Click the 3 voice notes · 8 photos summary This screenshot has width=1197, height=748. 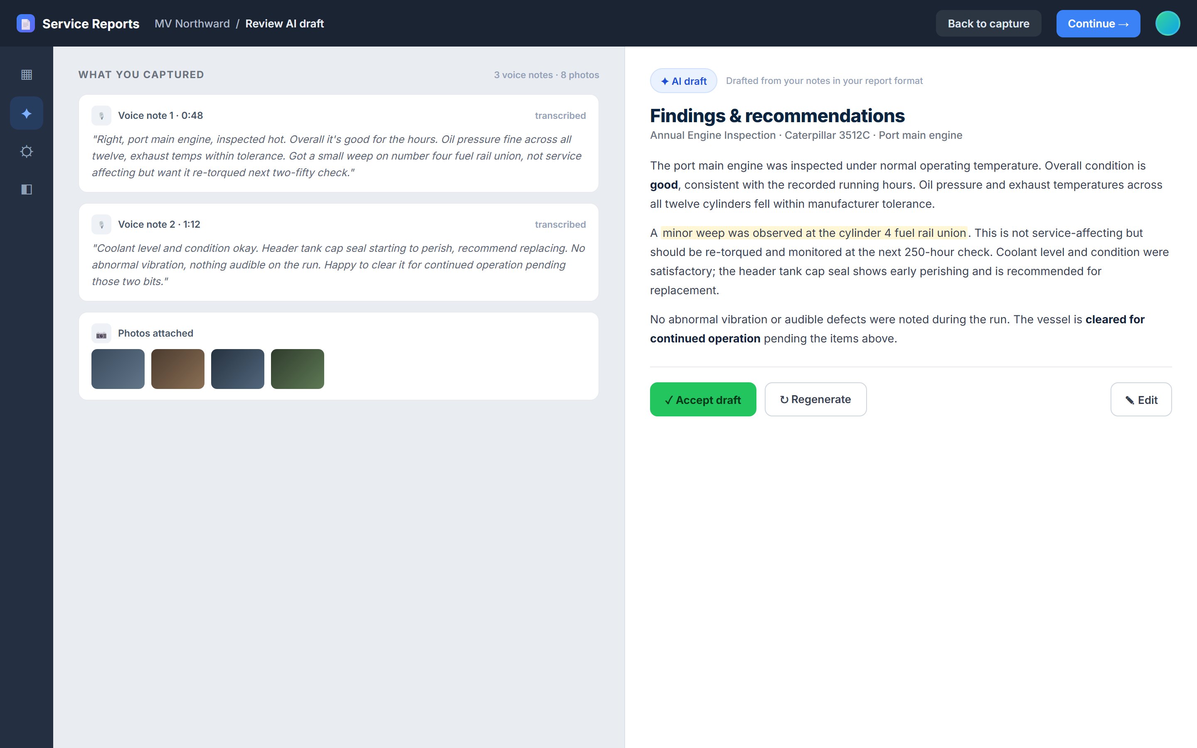pos(546,75)
